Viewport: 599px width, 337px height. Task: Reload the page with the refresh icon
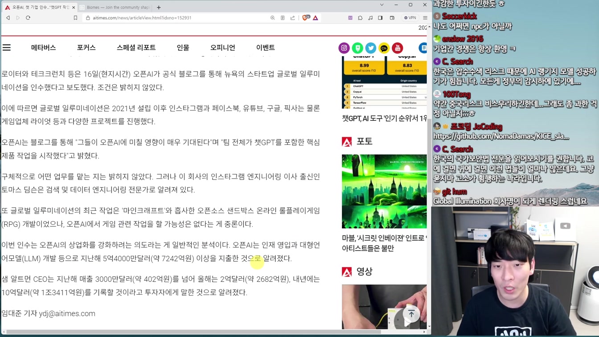coord(28,18)
